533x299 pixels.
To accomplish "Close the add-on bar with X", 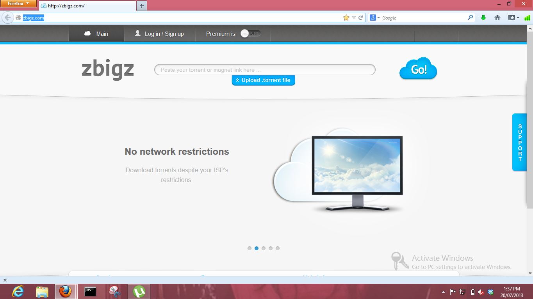I will click(x=5, y=280).
